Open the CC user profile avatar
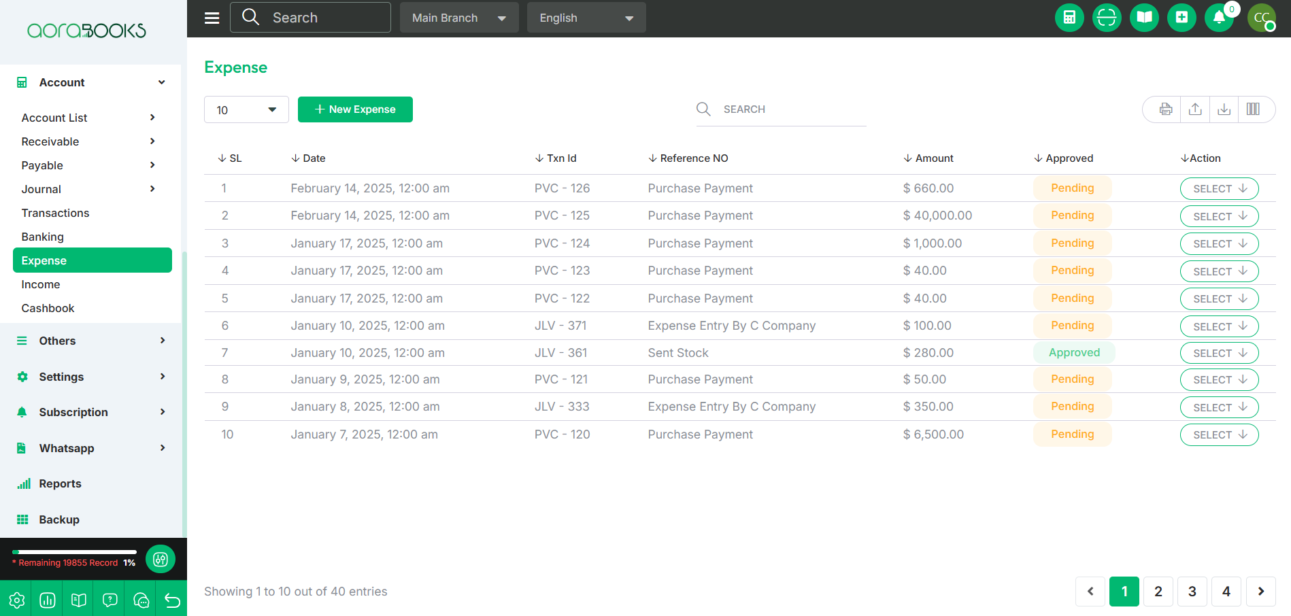This screenshot has height=616, width=1291. click(1262, 18)
